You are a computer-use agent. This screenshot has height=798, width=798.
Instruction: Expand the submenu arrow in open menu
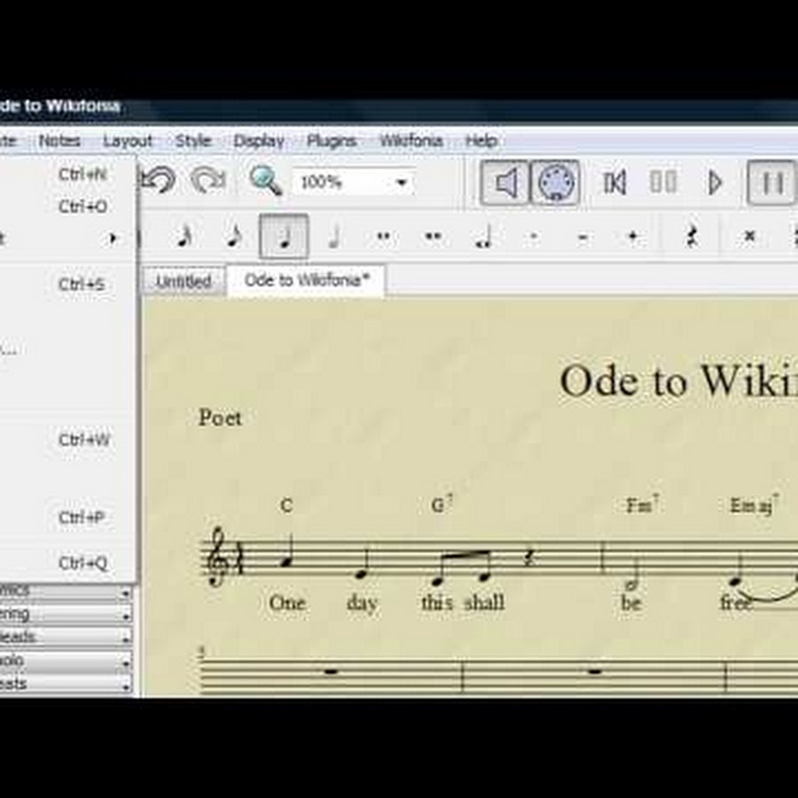point(113,239)
